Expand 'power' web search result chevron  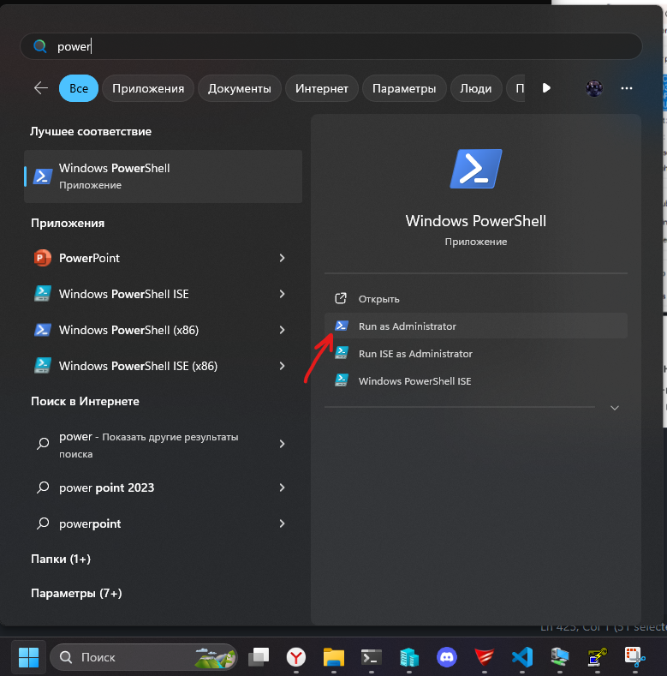[x=282, y=444]
